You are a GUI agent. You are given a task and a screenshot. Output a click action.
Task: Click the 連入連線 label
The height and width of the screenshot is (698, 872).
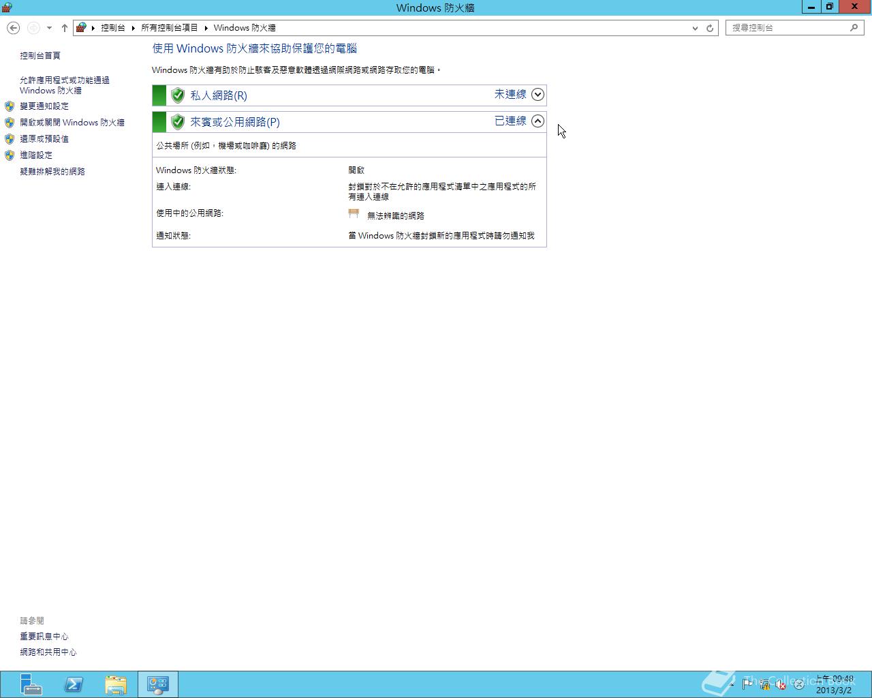[x=173, y=187]
